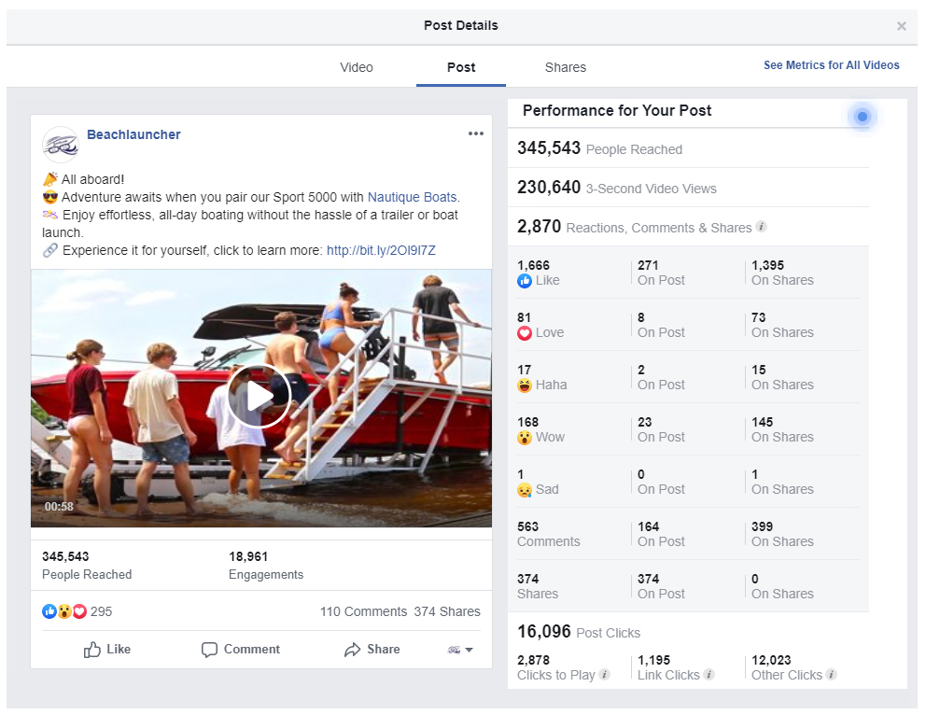Click the info icon next to Clicks to Play
This screenshot has height=715, width=926.
click(605, 675)
